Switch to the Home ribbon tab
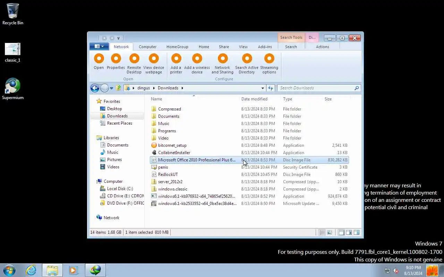 coord(204,47)
